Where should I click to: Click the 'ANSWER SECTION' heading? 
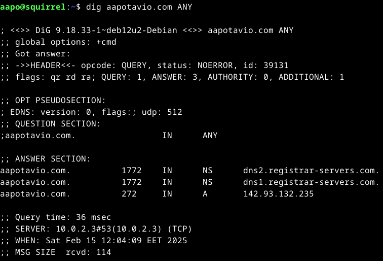click(x=53, y=159)
